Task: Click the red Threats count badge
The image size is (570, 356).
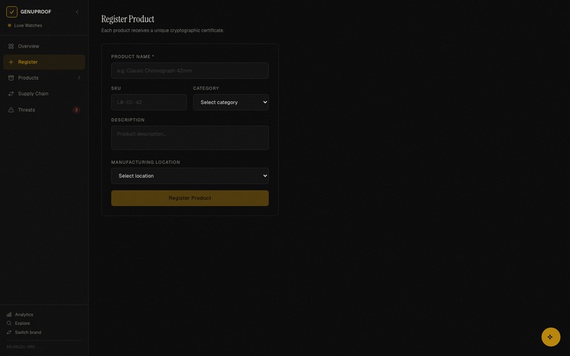Action: [76, 109]
